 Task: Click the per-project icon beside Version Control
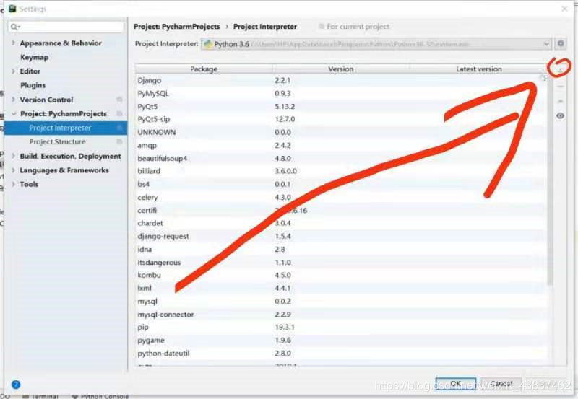tap(119, 100)
